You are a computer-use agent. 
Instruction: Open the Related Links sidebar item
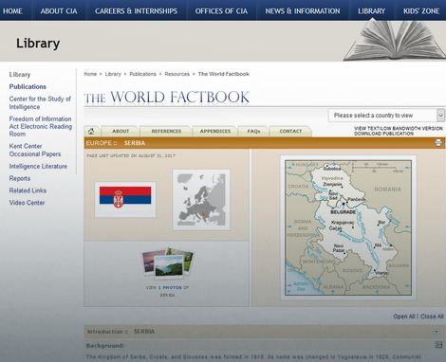tap(28, 190)
